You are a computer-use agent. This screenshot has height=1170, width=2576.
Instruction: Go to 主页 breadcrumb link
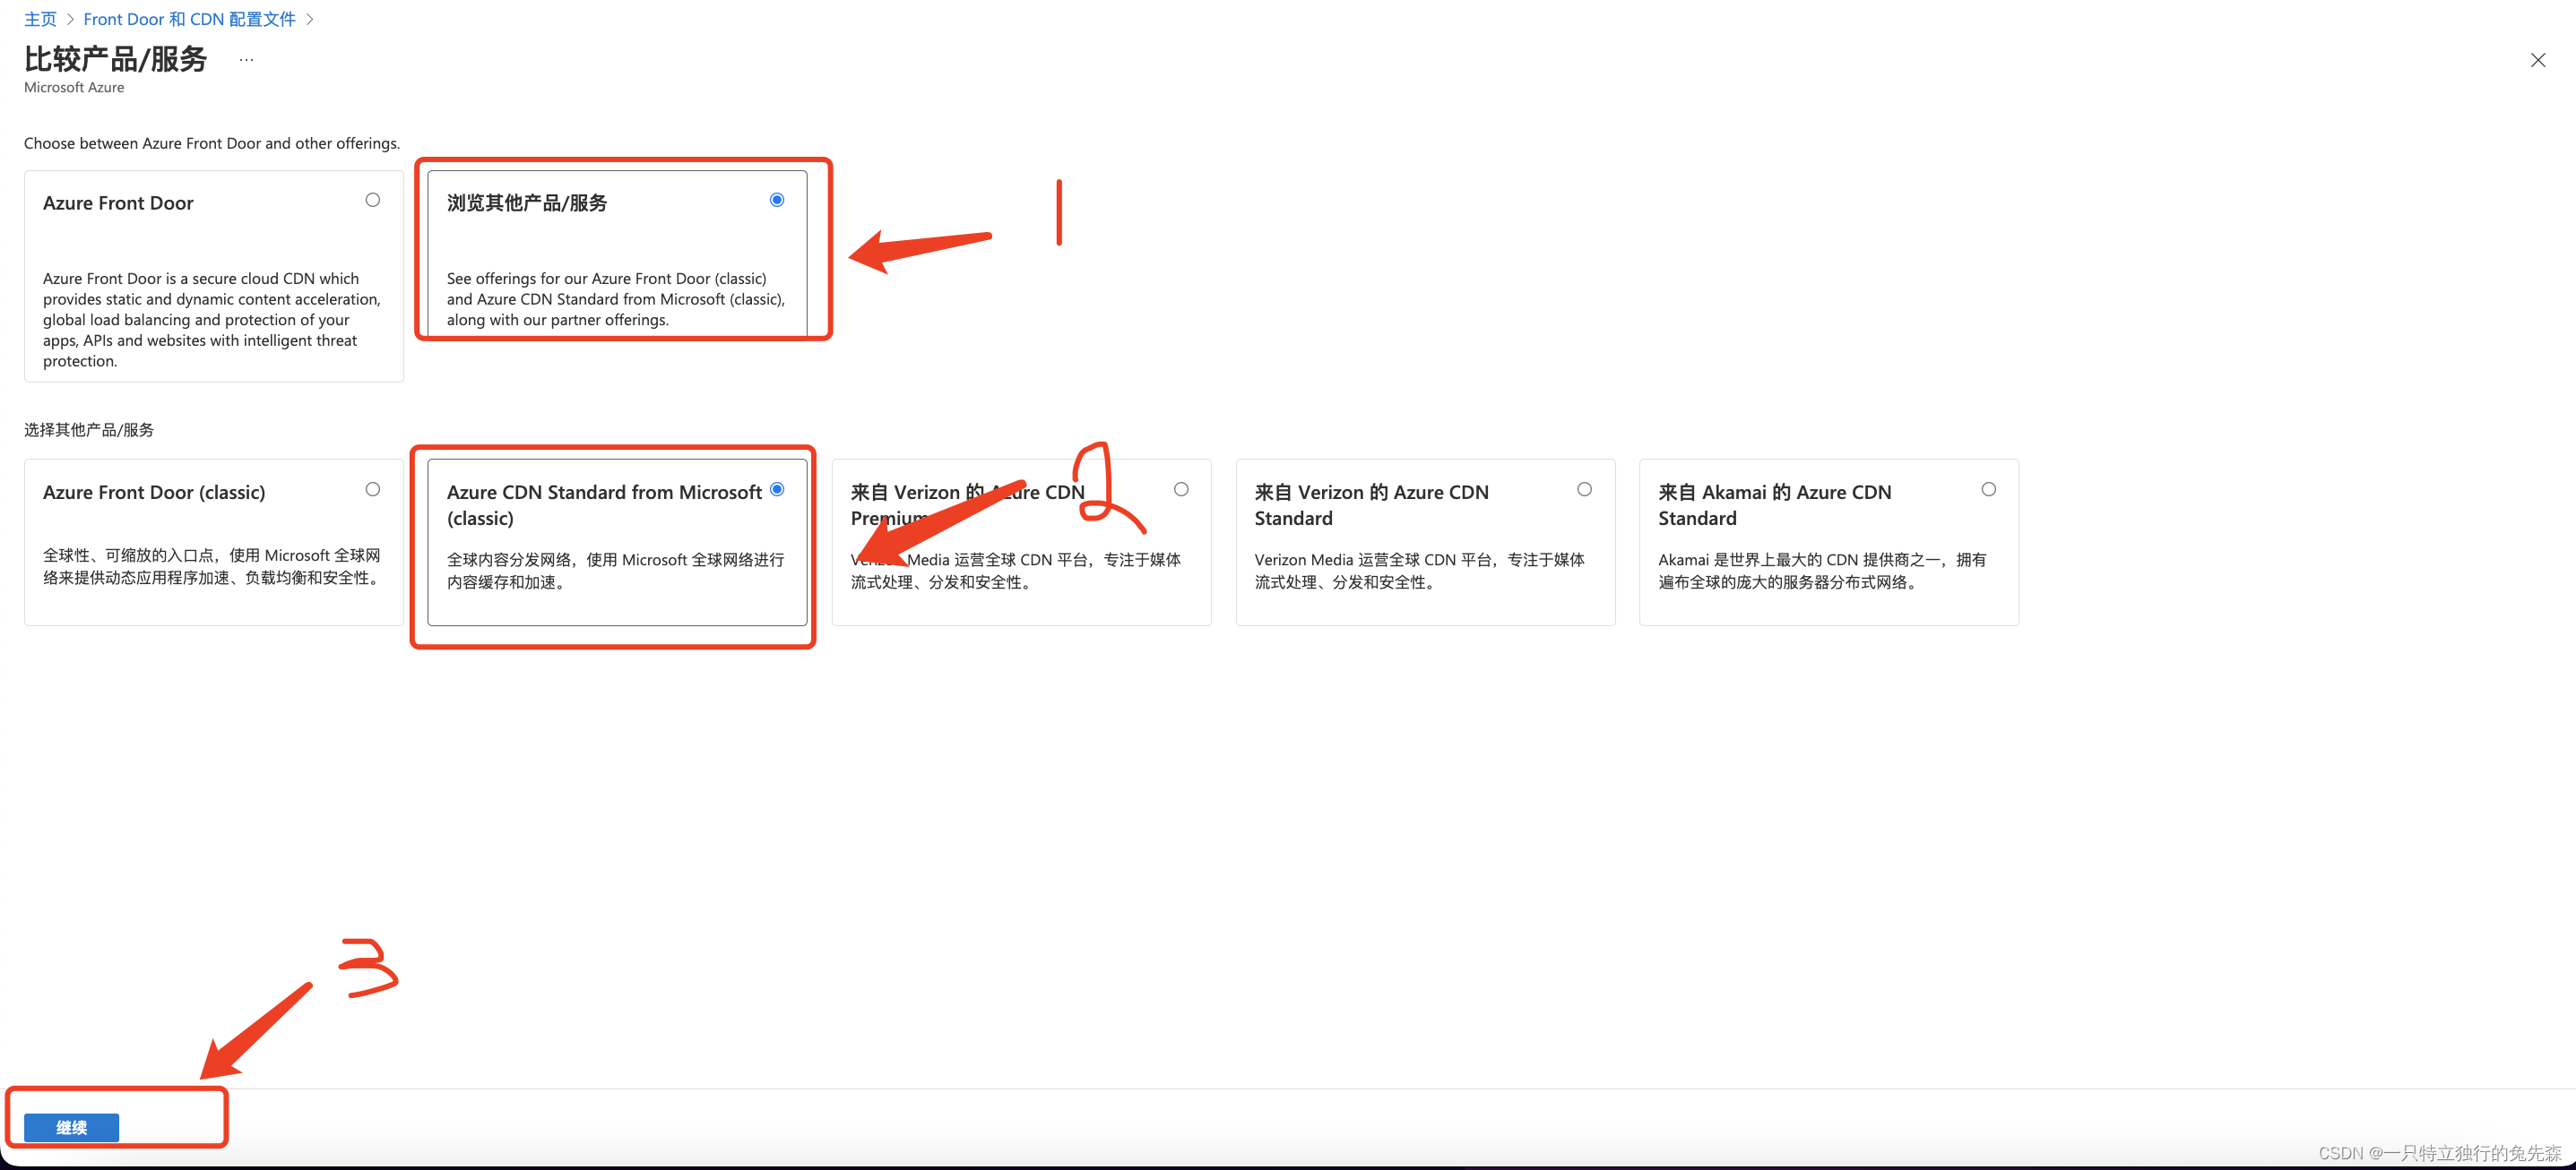coord(40,19)
